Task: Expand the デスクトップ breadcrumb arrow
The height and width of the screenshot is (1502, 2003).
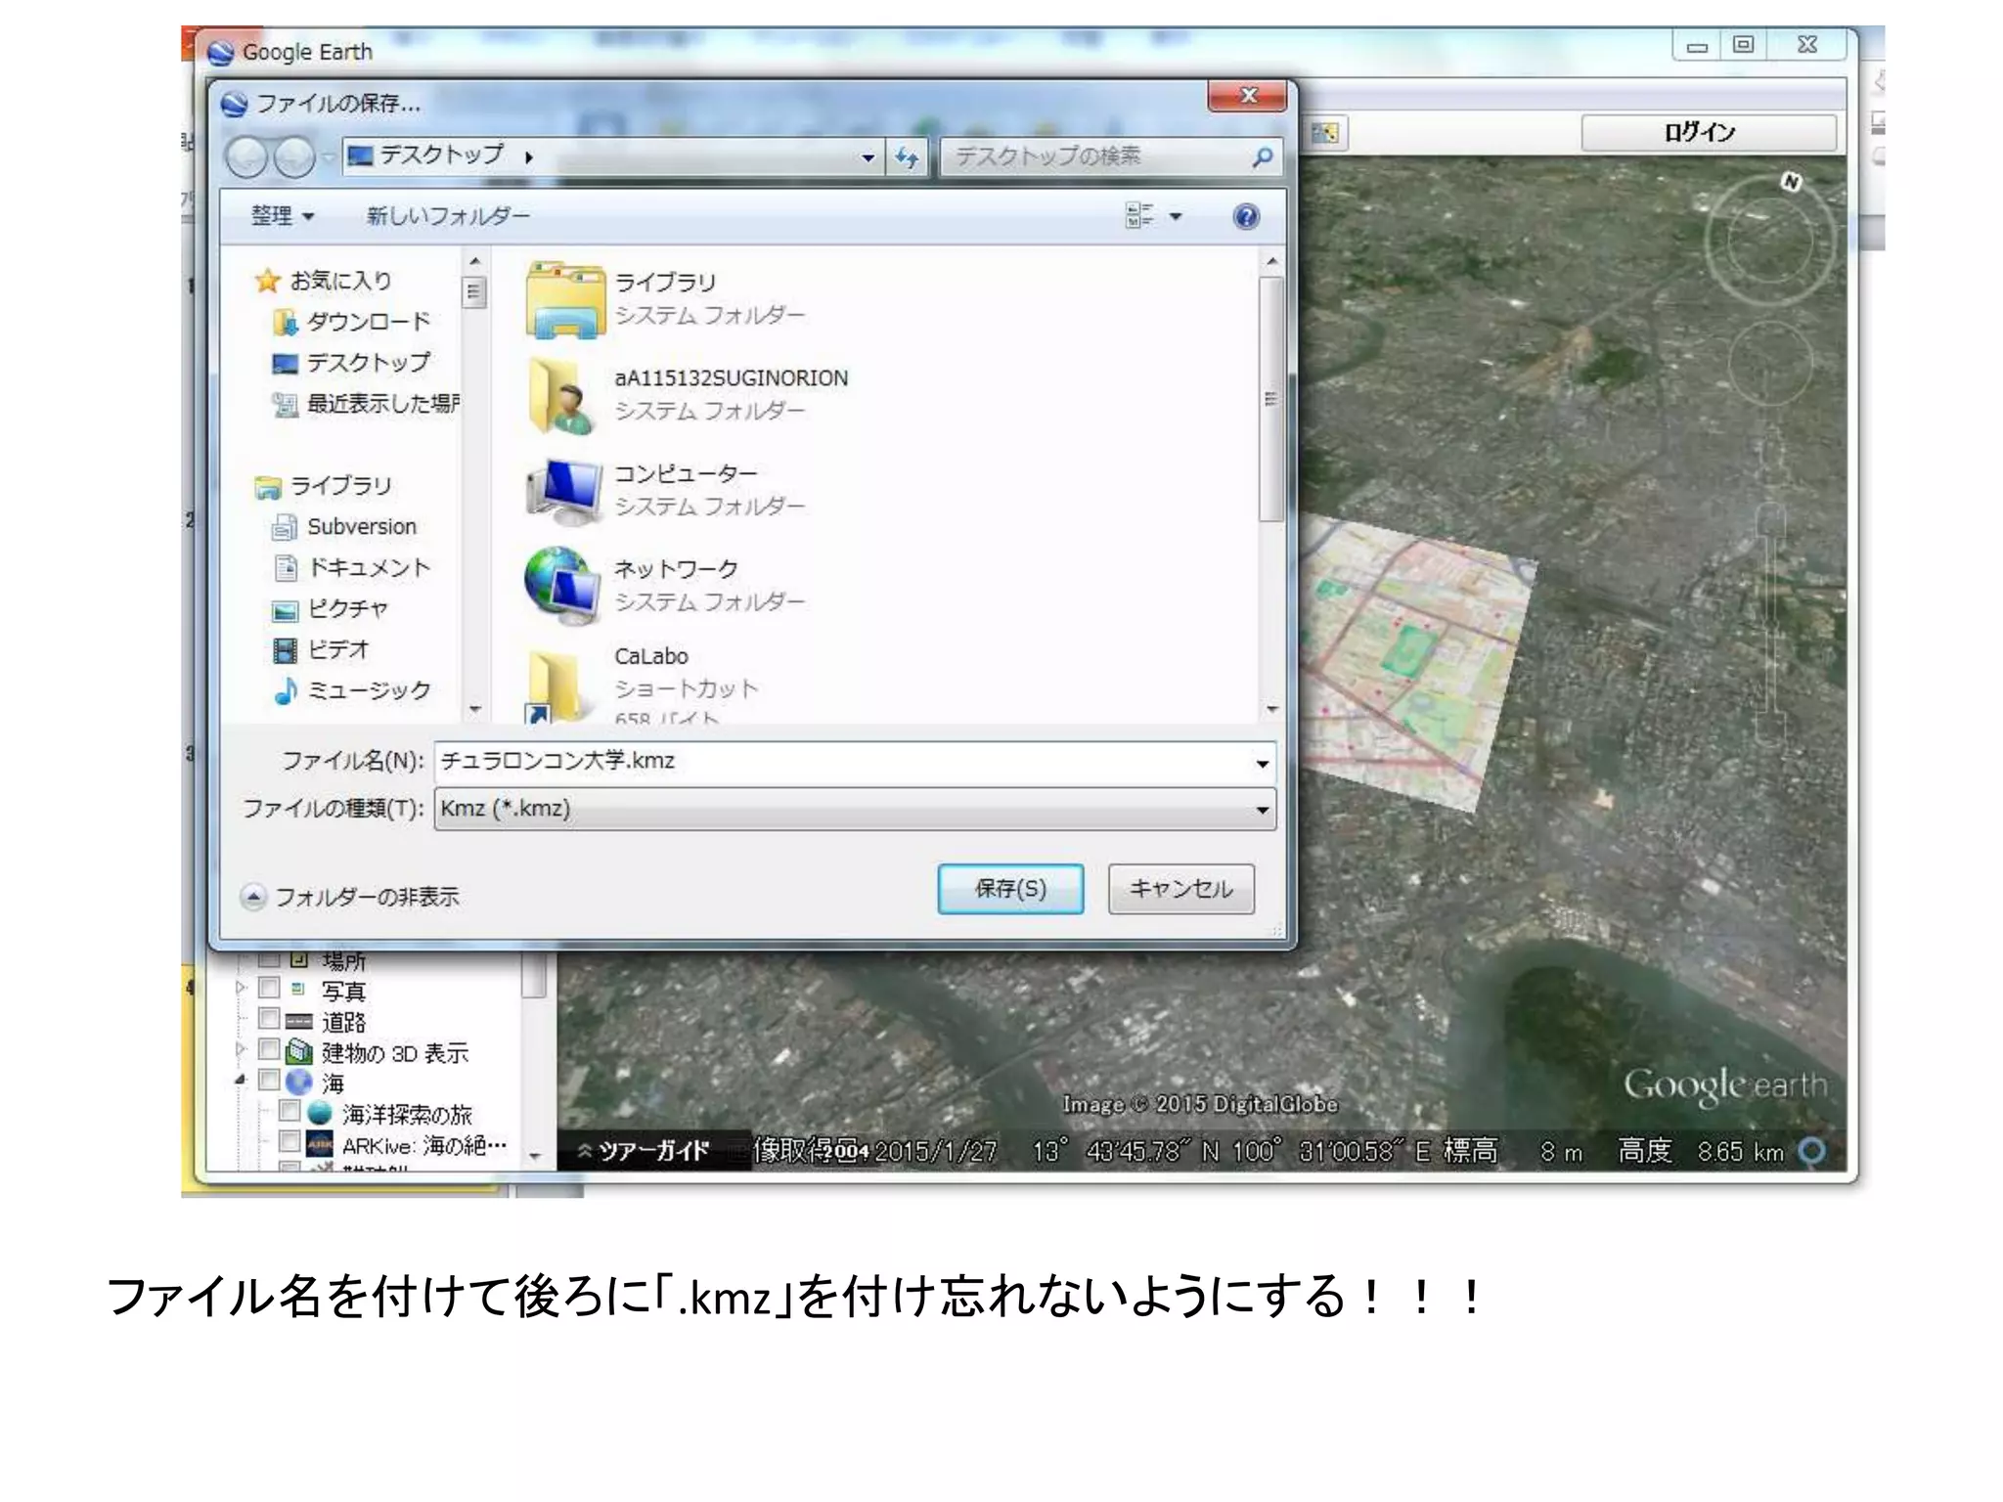Action: pos(529,157)
